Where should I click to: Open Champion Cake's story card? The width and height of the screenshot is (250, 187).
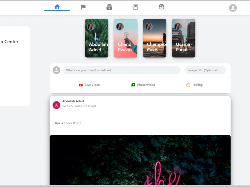point(154,38)
